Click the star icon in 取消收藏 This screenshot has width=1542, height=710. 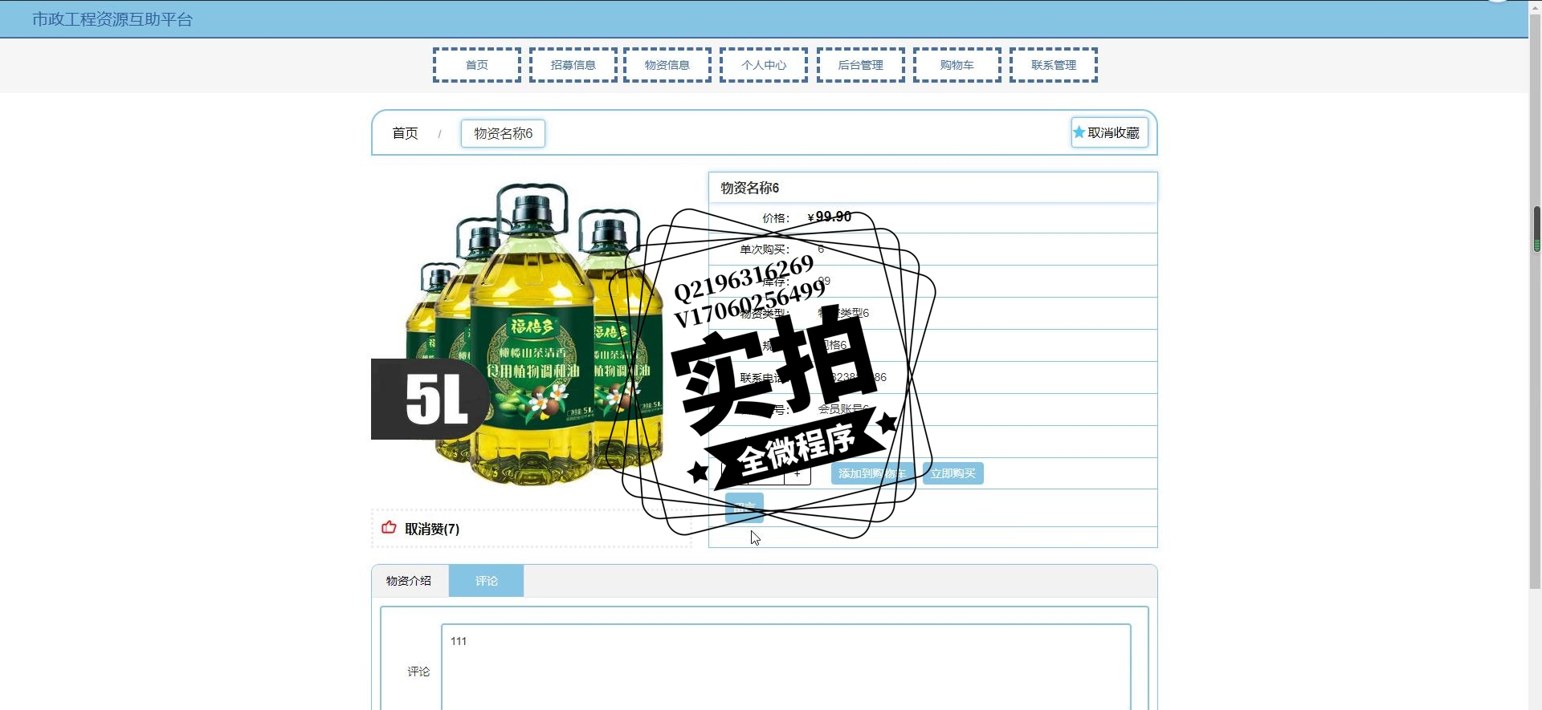[x=1079, y=132]
